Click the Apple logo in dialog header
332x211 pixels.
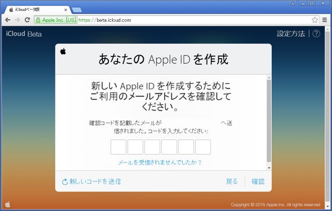(x=63, y=51)
